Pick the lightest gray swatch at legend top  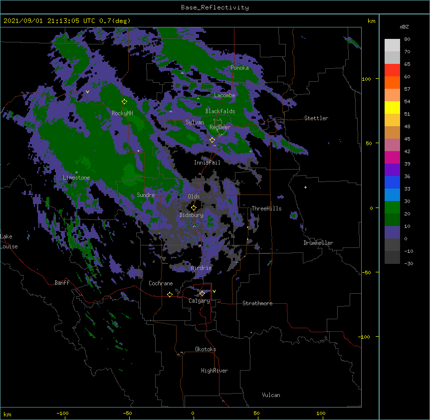tap(392, 45)
